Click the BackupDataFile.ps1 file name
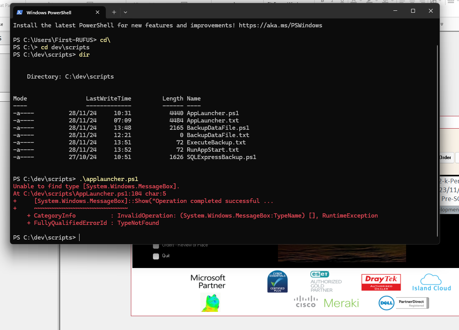 point(218,128)
